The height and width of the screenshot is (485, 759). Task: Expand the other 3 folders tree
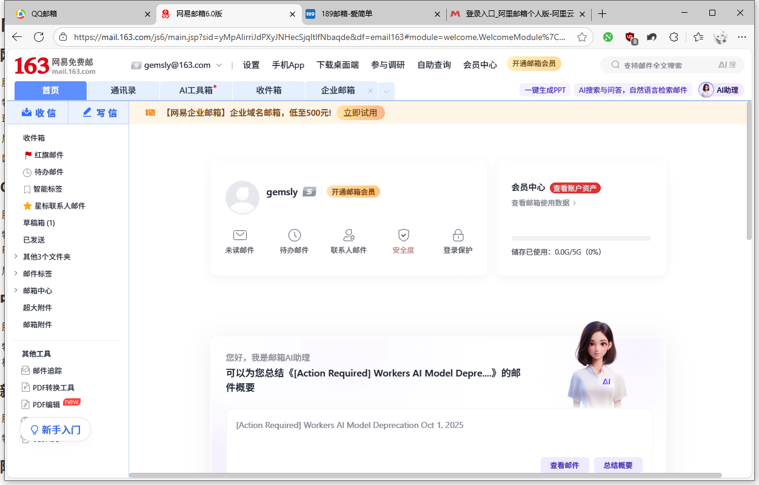[x=16, y=257]
